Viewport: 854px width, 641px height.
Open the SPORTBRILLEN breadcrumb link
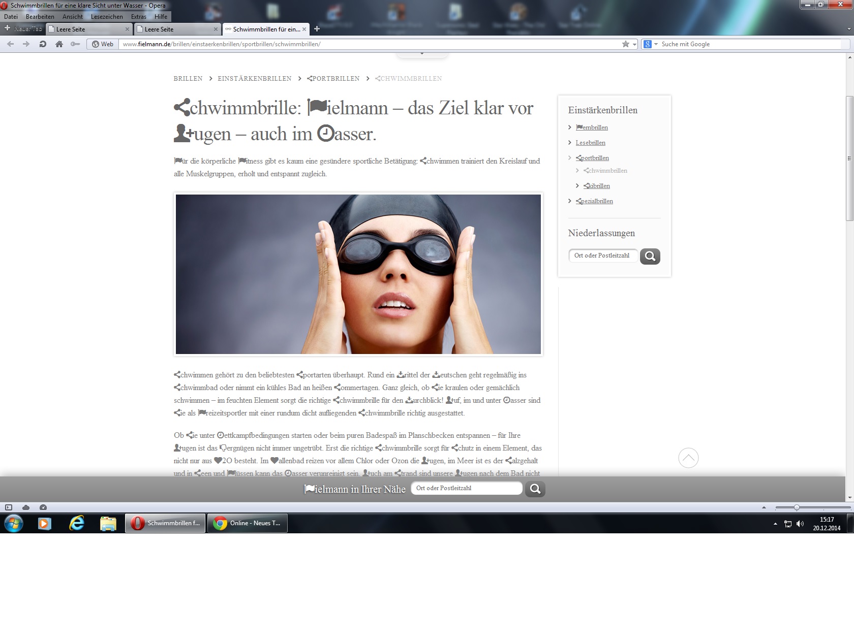pos(333,79)
